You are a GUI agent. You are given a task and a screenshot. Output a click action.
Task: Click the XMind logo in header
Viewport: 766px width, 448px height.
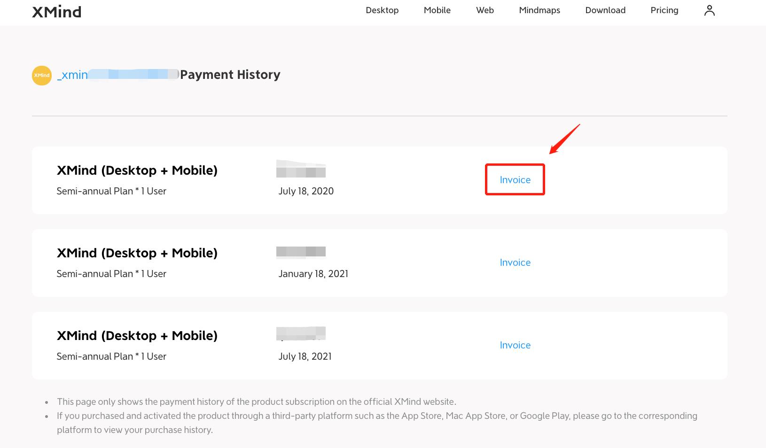56,12
